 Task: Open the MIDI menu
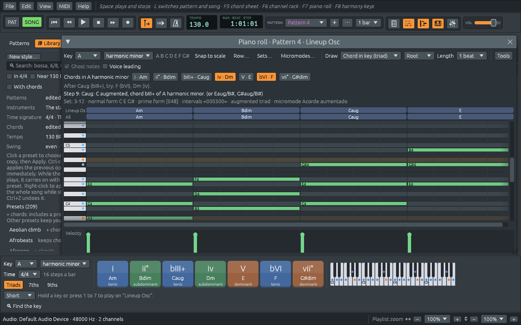pos(64,6)
